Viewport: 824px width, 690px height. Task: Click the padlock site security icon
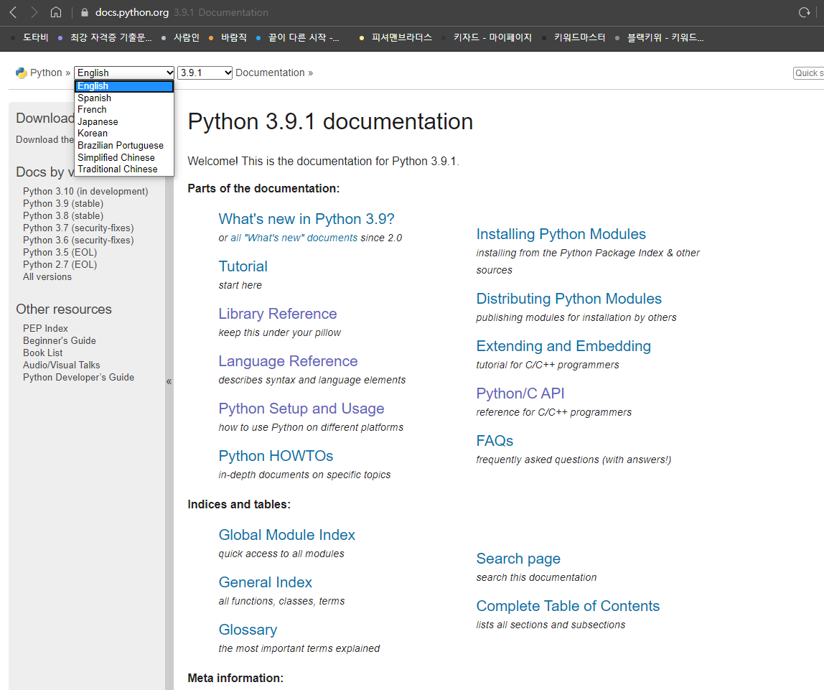tap(84, 12)
